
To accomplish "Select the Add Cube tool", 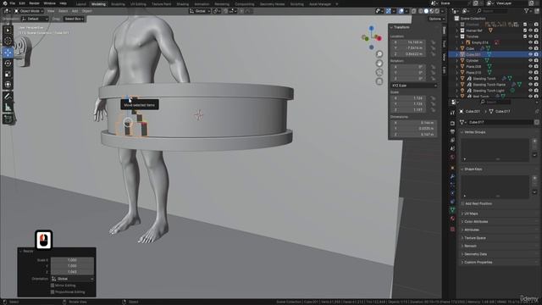I will (8, 119).
